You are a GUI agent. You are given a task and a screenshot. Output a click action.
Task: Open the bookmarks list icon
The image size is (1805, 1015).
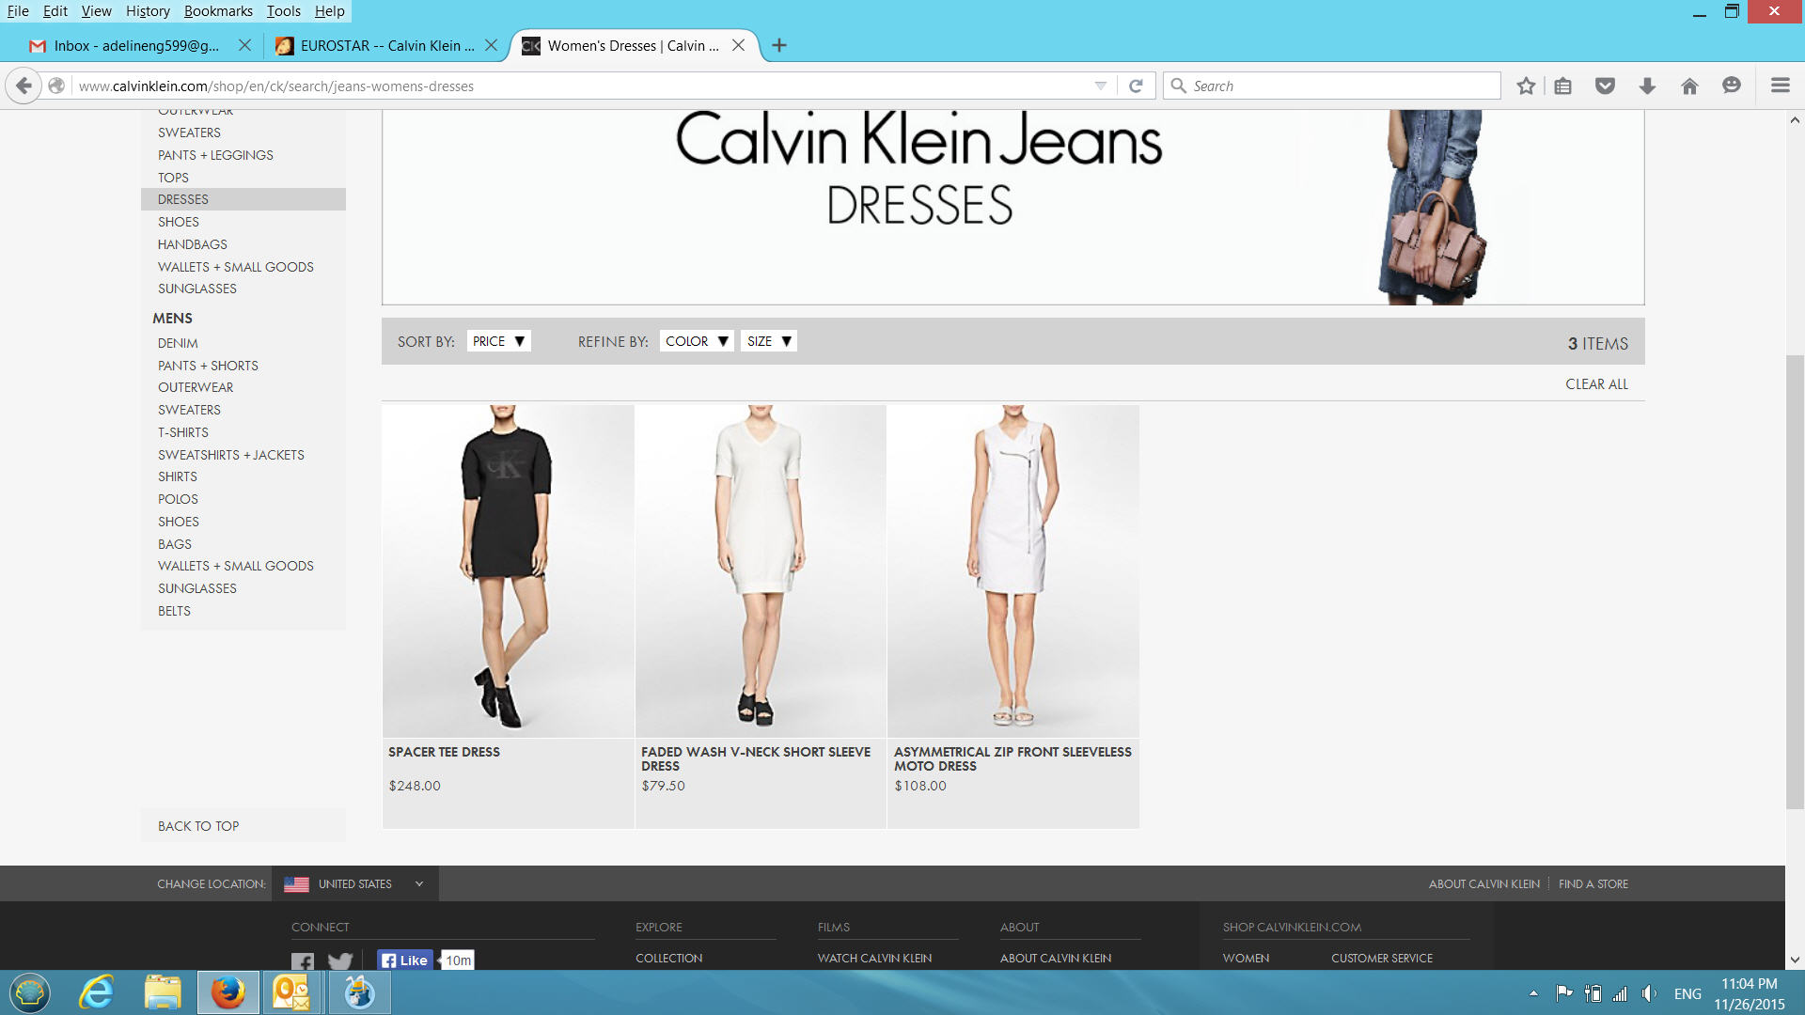coord(1562,86)
